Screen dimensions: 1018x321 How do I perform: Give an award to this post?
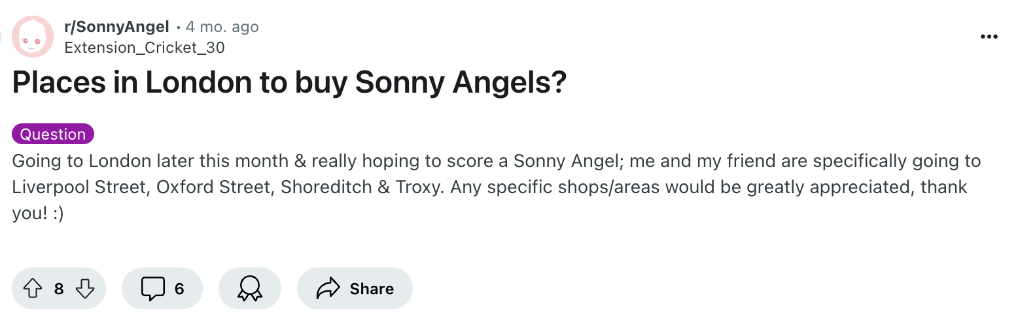coord(250,288)
